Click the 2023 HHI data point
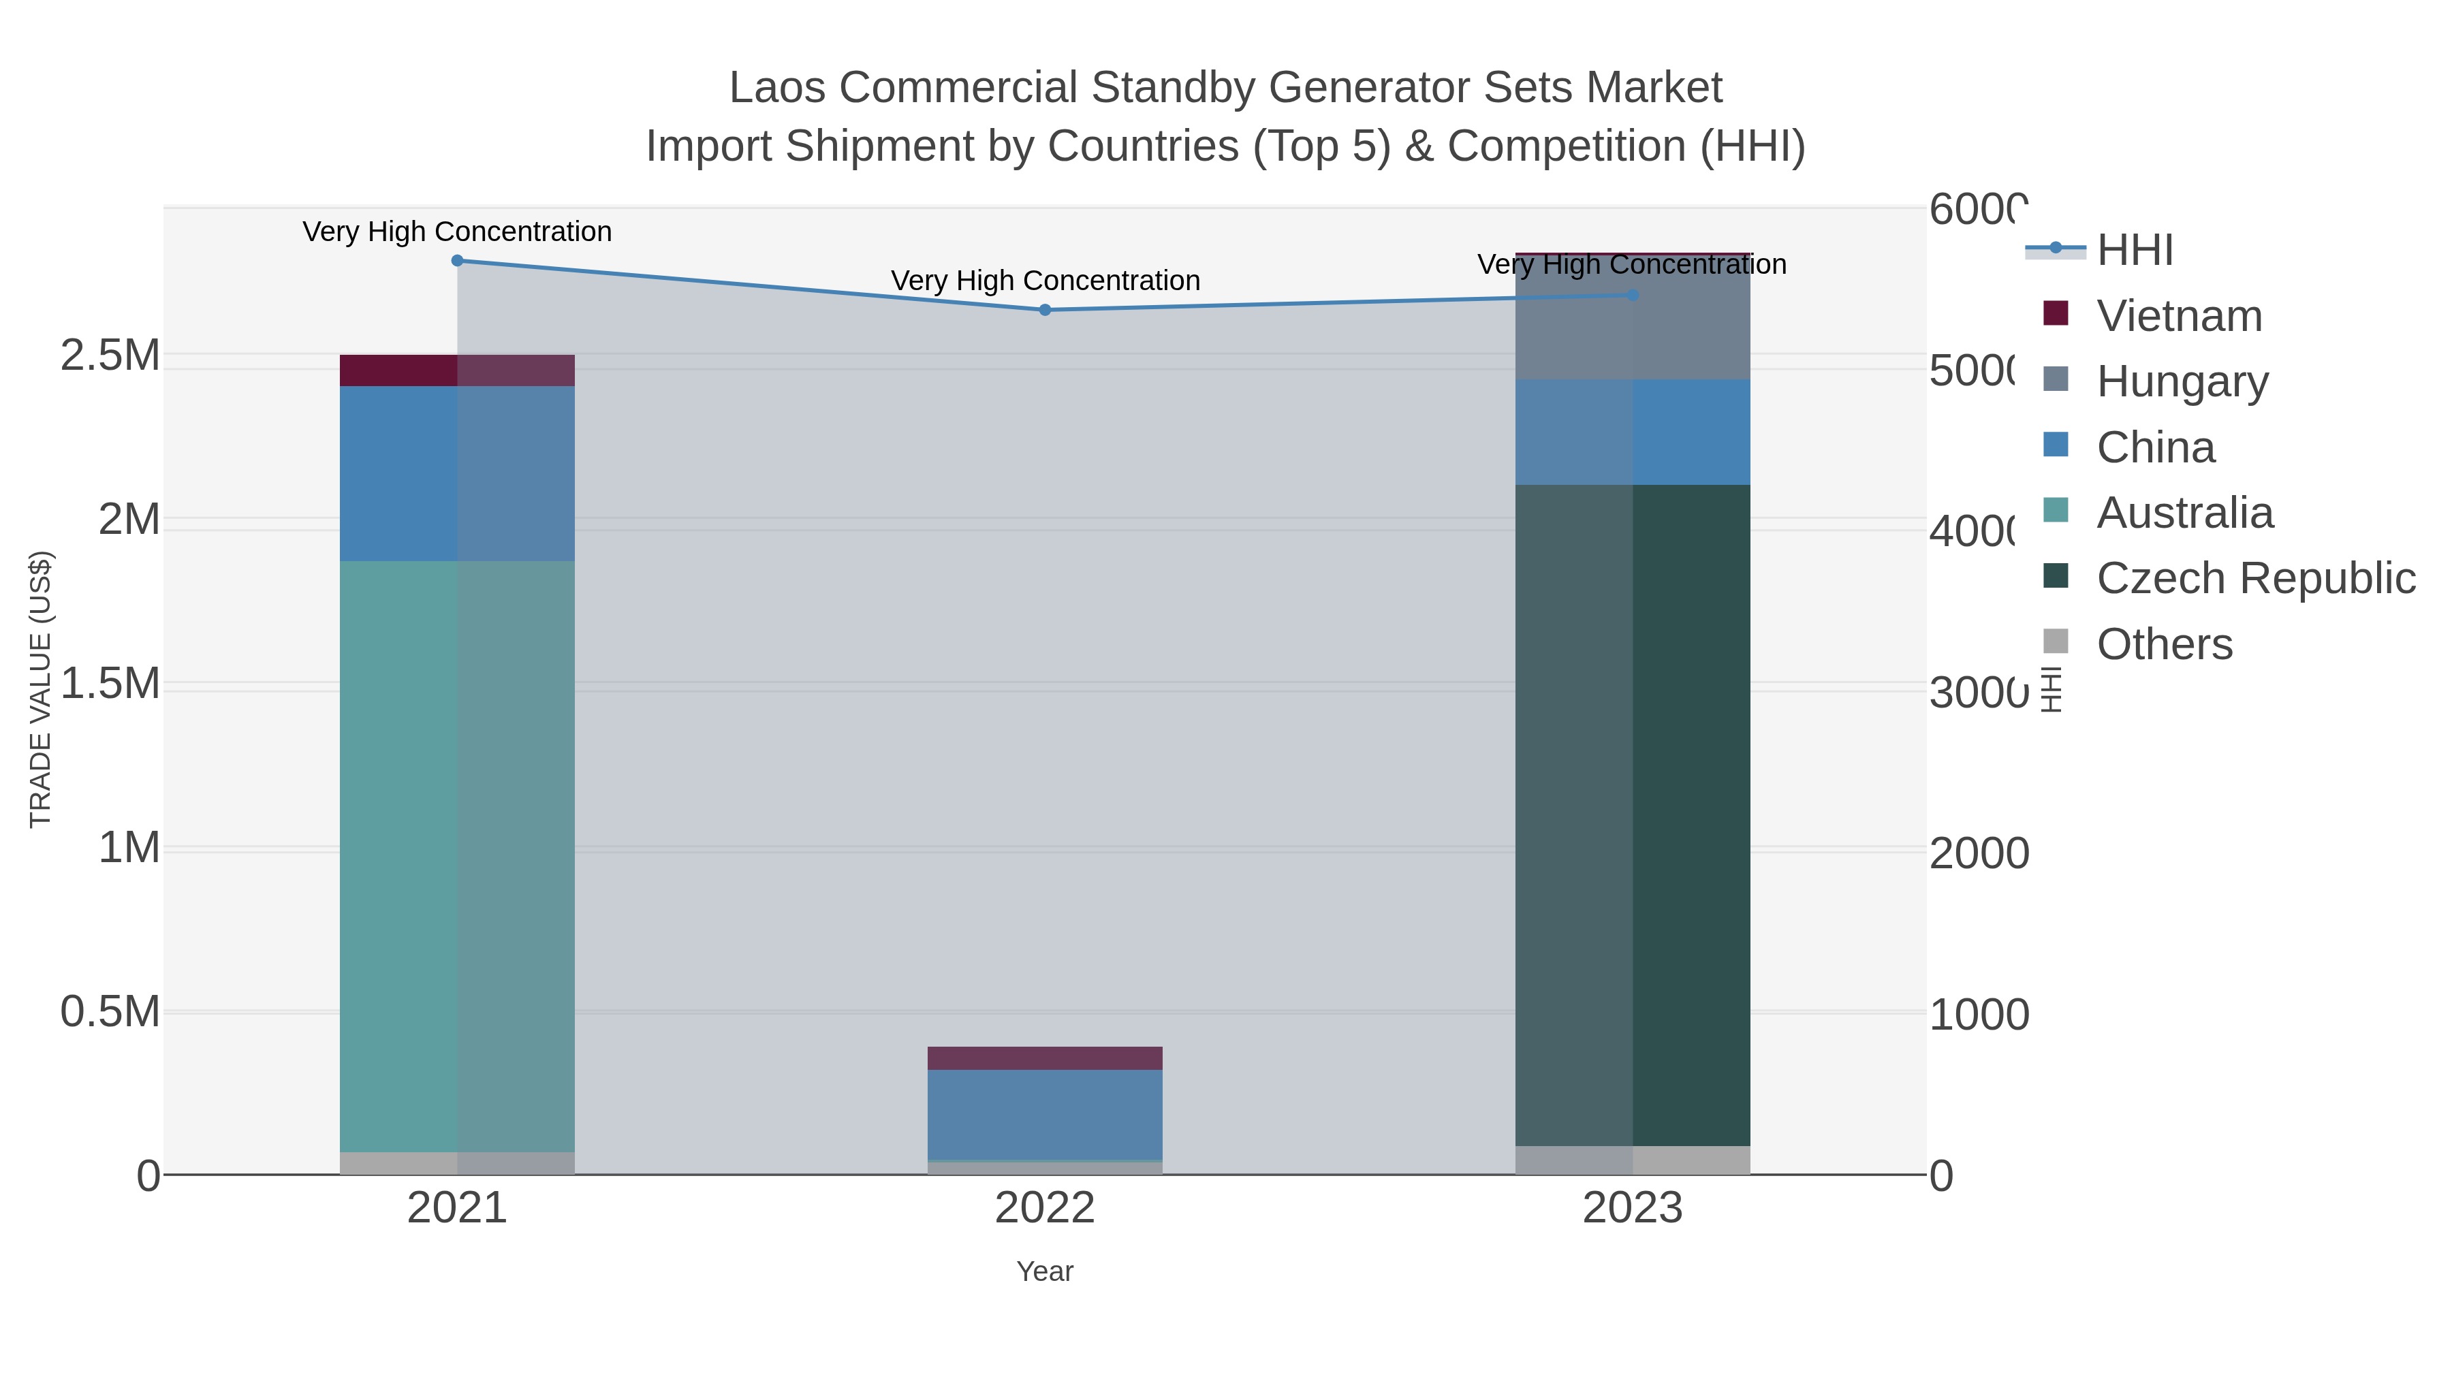 tap(1633, 295)
